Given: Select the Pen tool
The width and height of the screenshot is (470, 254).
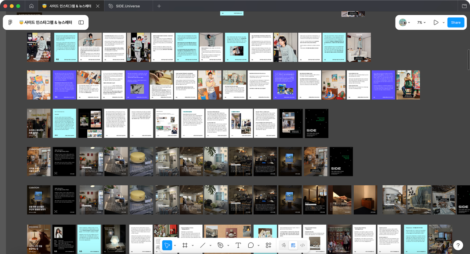Looking at the screenshot, I should click(x=220, y=245).
